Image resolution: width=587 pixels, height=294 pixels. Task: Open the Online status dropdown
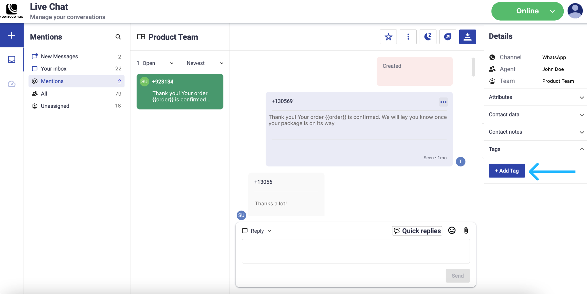[x=527, y=11]
